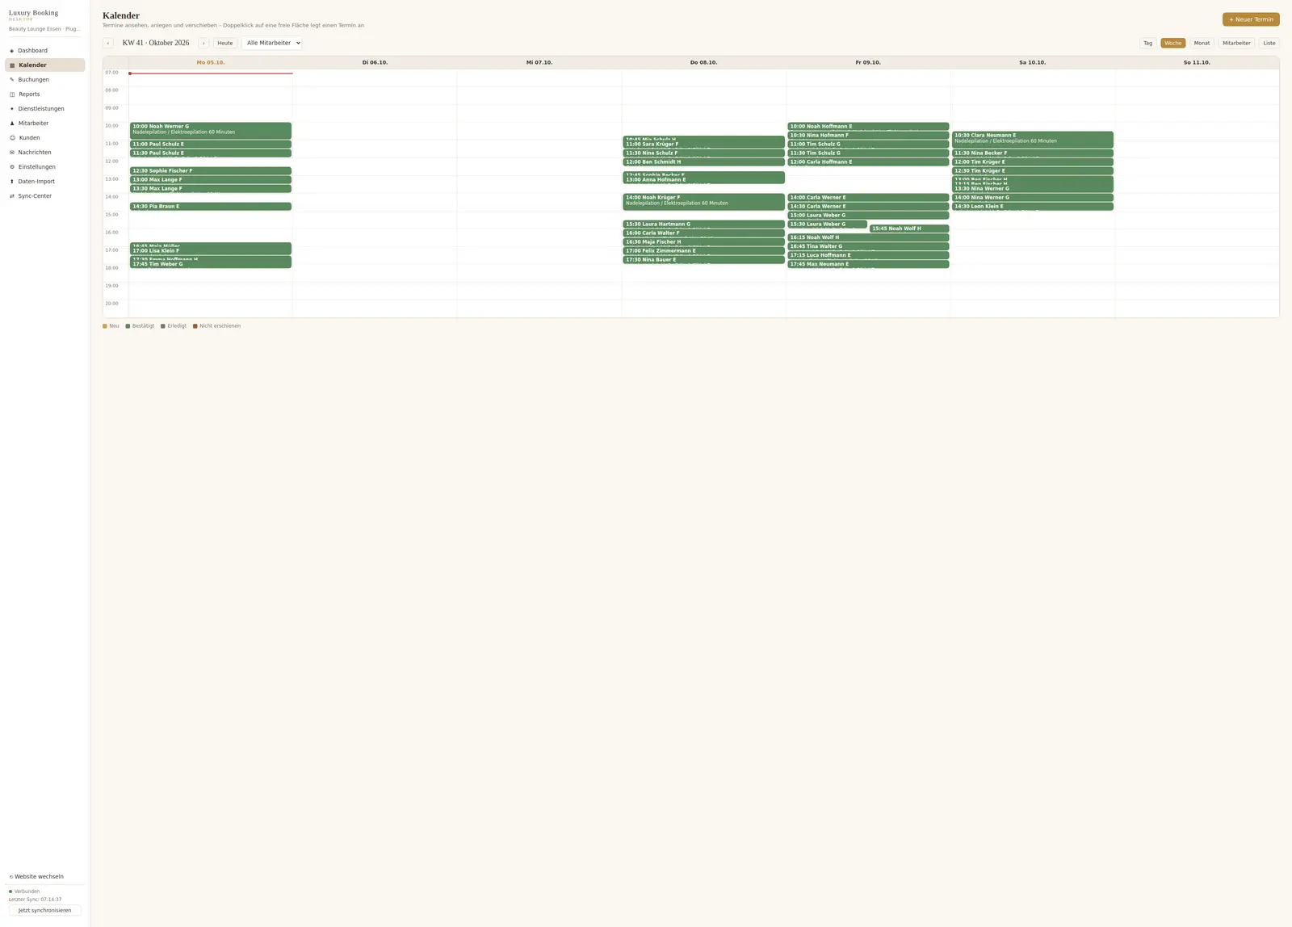Open 16:30 Maja Fischer H appointment

point(703,242)
